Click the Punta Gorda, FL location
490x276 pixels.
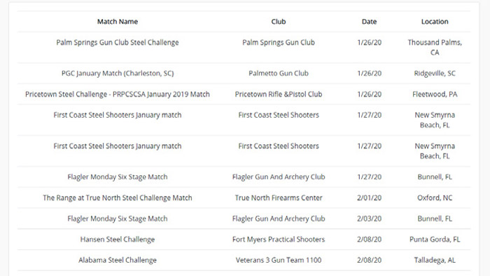point(435,240)
